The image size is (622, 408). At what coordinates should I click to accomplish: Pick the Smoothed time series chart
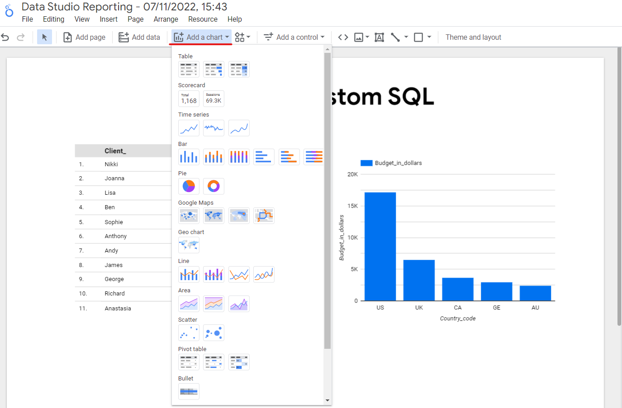click(x=239, y=128)
